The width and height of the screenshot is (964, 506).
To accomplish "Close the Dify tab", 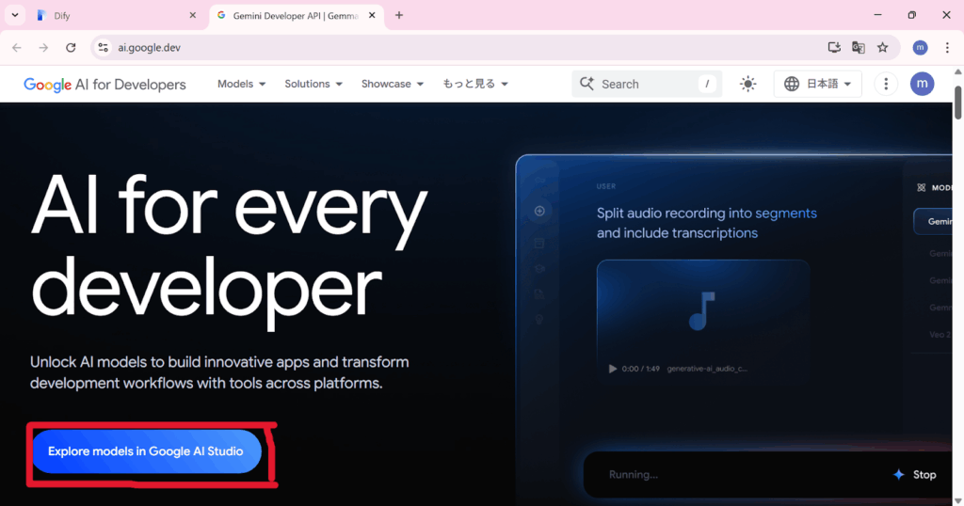I will [x=192, y=15].
